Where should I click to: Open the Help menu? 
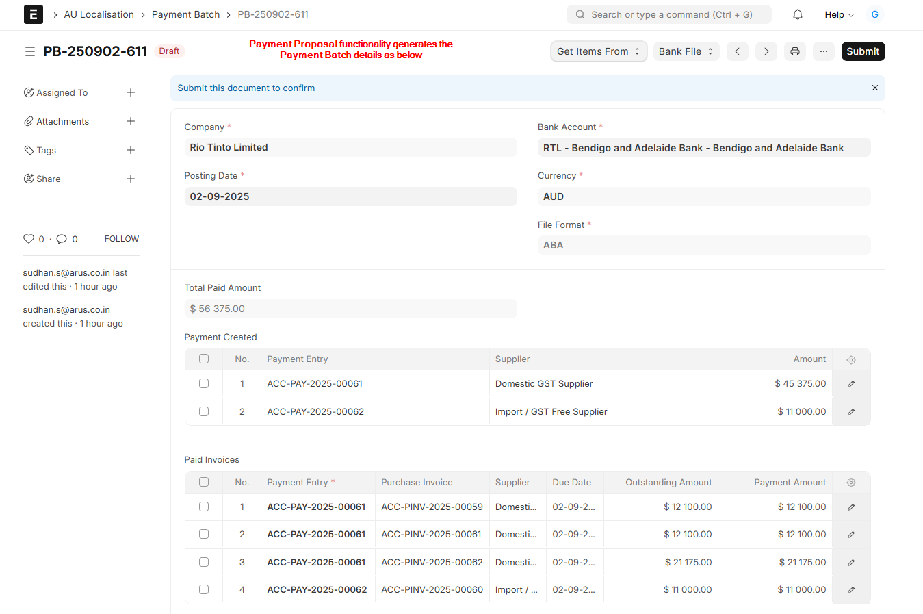[x=839, y=14]
